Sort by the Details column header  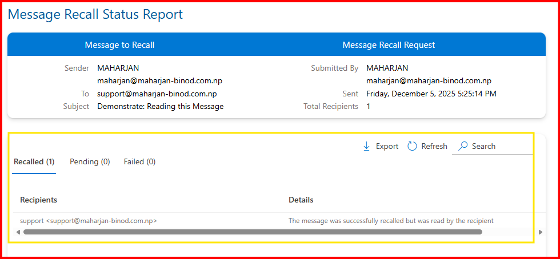301,200
